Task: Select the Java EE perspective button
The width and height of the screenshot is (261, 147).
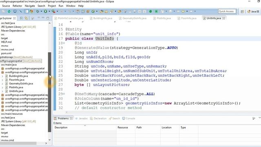Action: [x=253, y=11]
